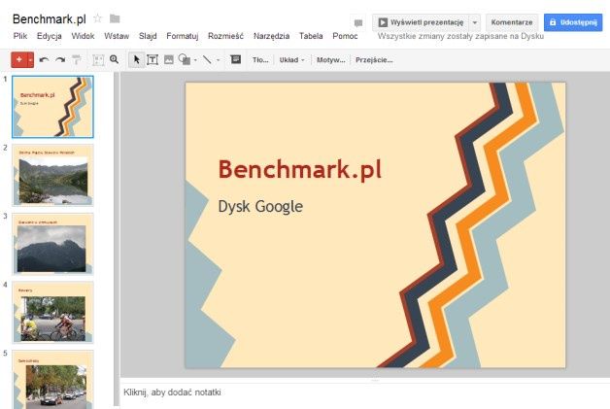Open the Widok menu

[x=83, y=36]
